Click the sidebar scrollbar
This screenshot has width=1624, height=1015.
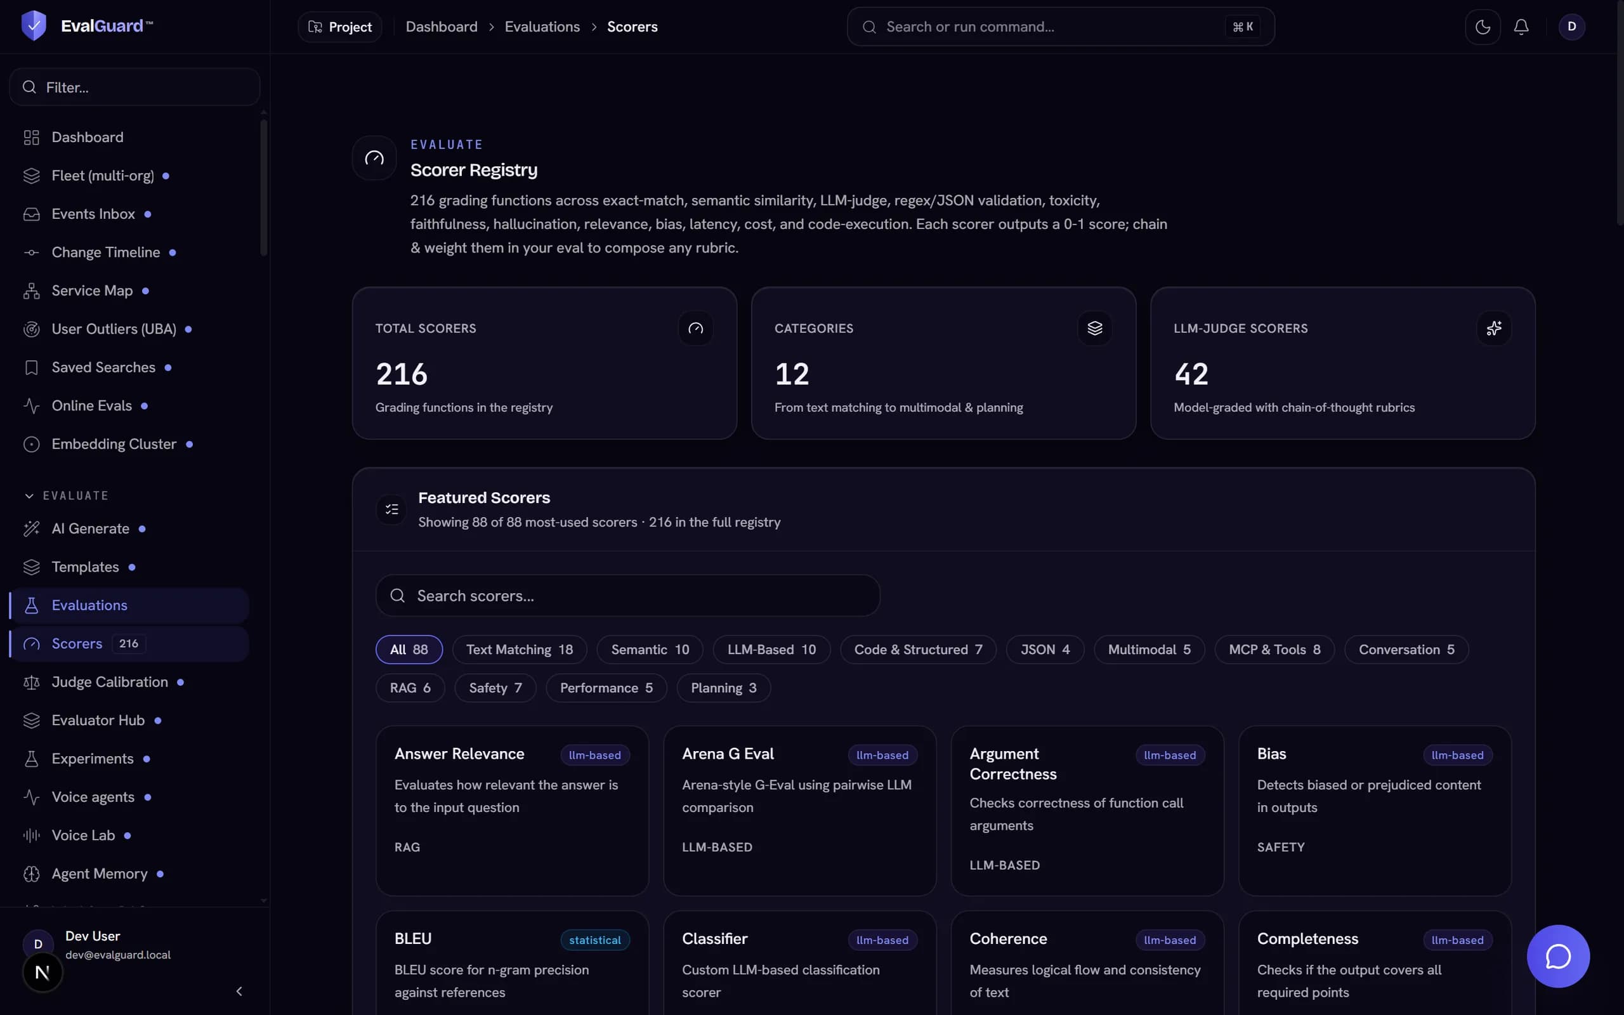point(264,188)
